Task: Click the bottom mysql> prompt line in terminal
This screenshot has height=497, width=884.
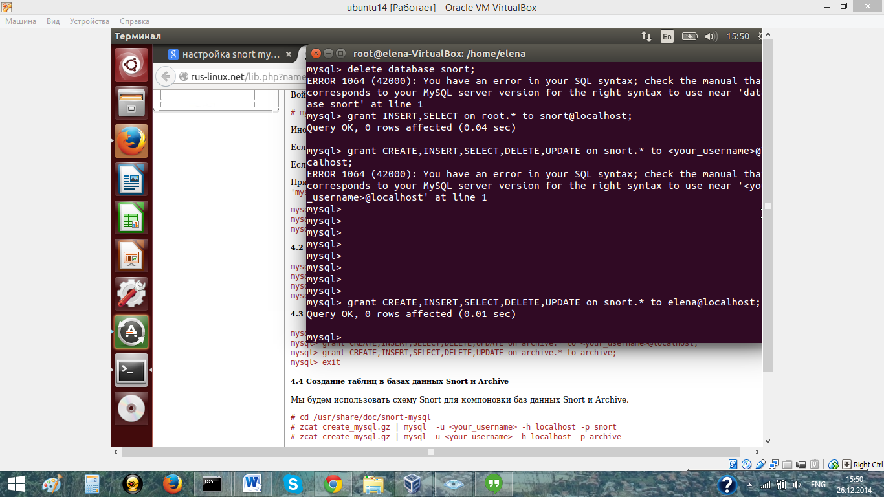Action: point(324,337)
